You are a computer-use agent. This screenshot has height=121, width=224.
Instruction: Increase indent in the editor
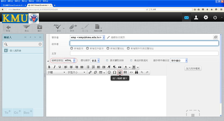(x=104, y=67)
